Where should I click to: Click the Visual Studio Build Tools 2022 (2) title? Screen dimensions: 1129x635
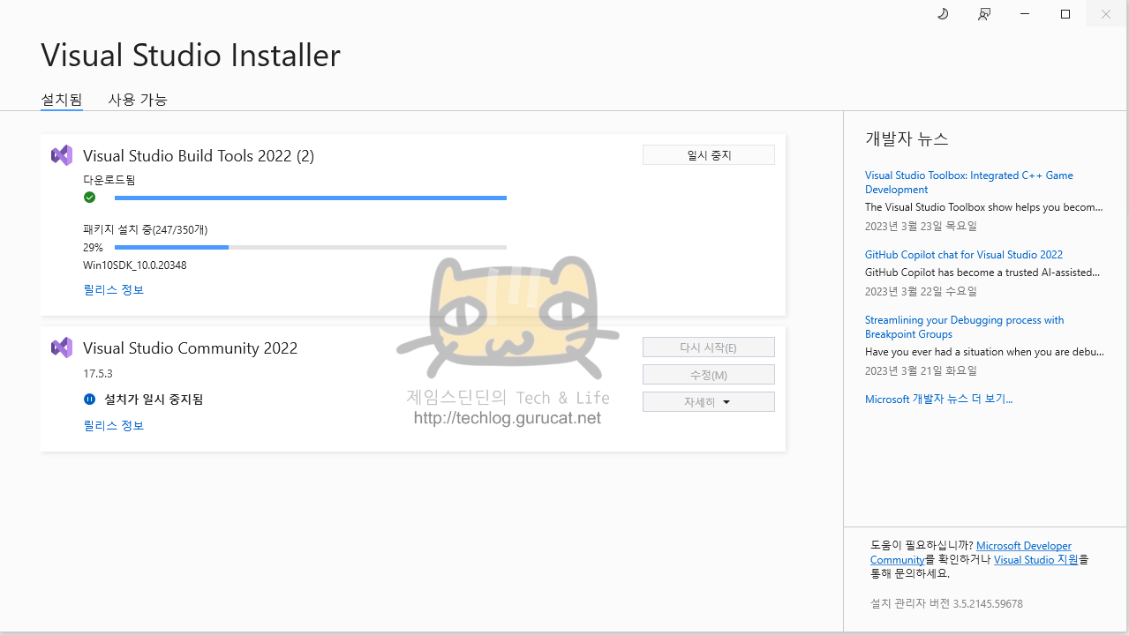tap(199, 156)
